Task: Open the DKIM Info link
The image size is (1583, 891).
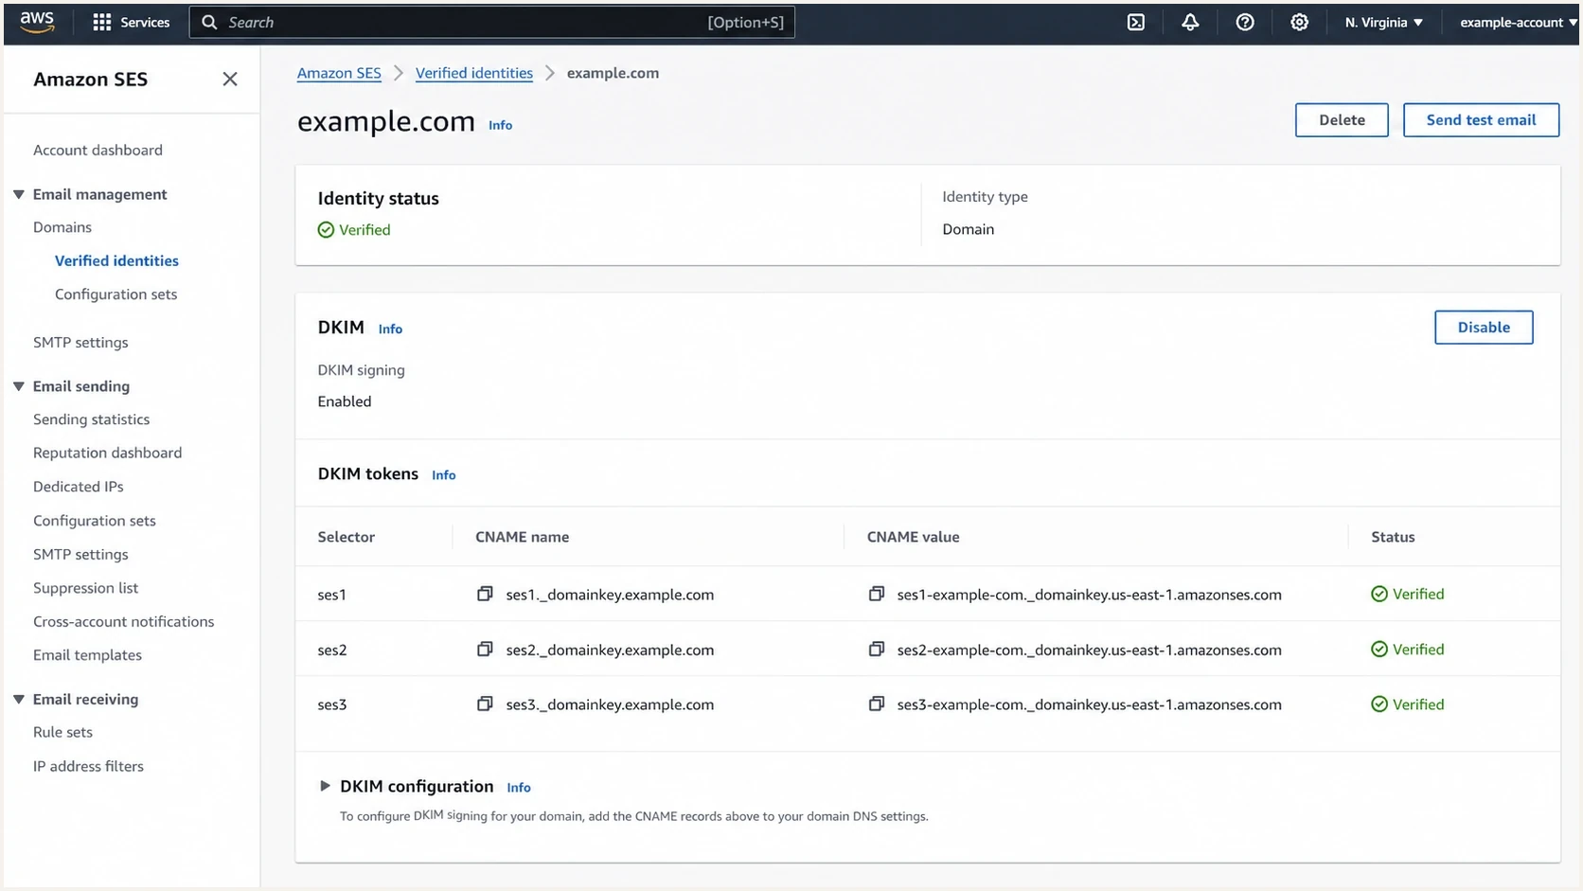Action: pyautogui.click(x=390, y=329)
